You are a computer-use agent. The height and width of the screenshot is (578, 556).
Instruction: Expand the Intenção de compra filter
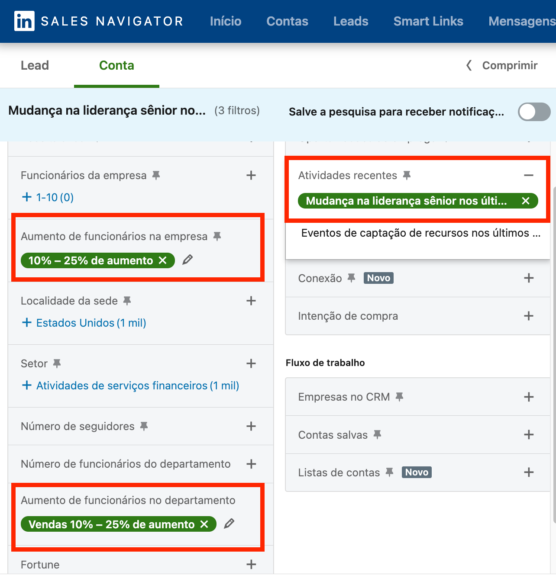pos(528,316)
